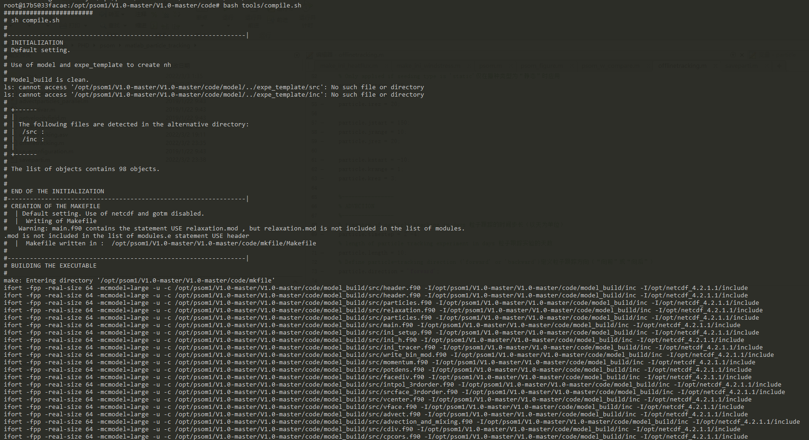Viewport: 809px width, 440px height.
Task: Open the breadcrumb arrow after psom folder
Action: coord(120,46)
